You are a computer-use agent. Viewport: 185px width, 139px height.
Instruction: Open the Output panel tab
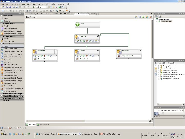(x=4, y=128)
